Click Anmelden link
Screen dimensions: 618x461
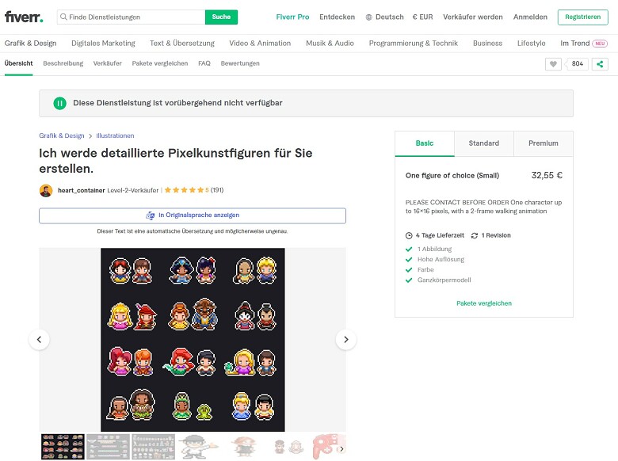click(x=530, y=17)
